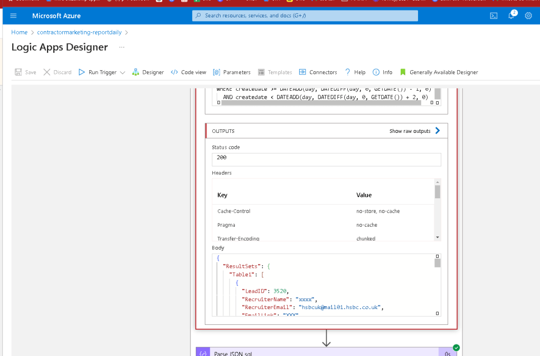The width and height of the screenshot is (540, 356).
Task: Click the Key column header
Action: coord(222,195)
